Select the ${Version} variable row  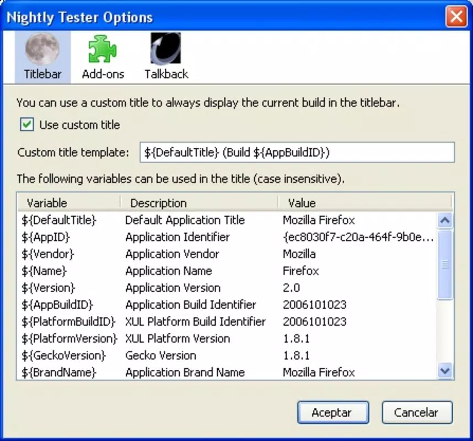click(227, 288)
